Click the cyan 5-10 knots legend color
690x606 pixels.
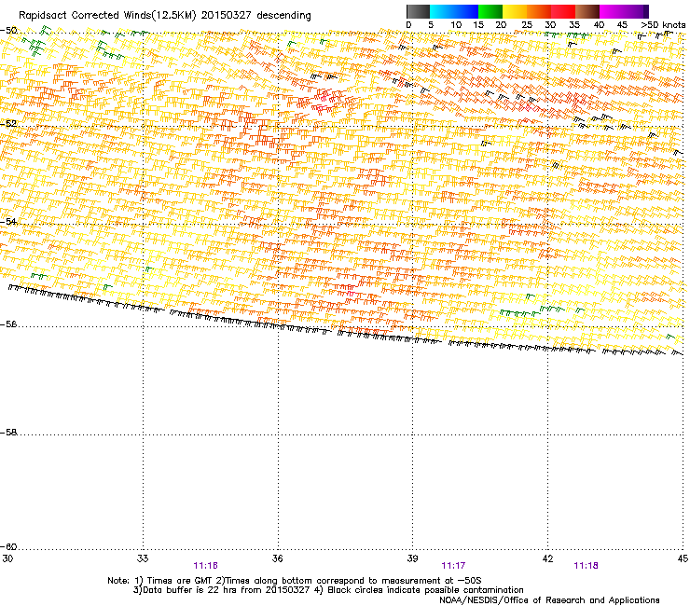pyautogui.click(x=441, y=11)
